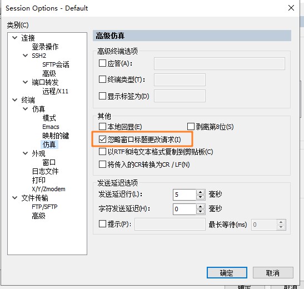Click the 取消 button
Image resolution: width=304 pixels, height=289 pixels.
tap(273, 273)
